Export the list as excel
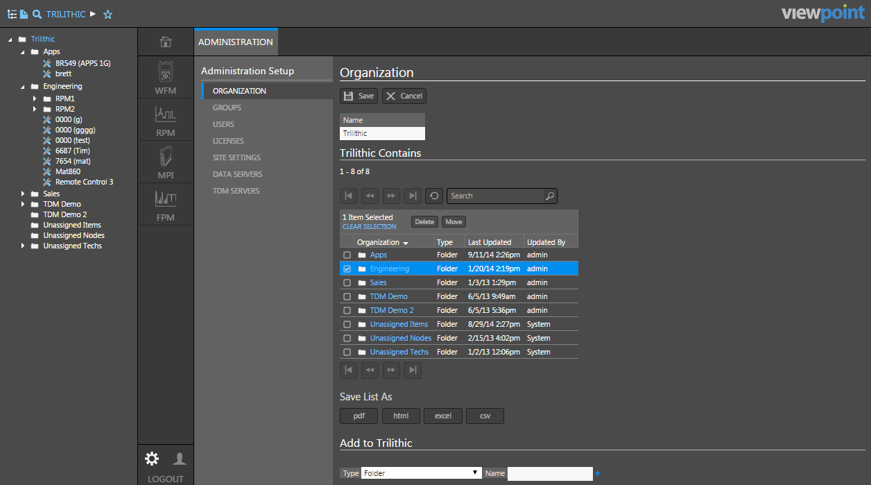 (x=443, y=416)
